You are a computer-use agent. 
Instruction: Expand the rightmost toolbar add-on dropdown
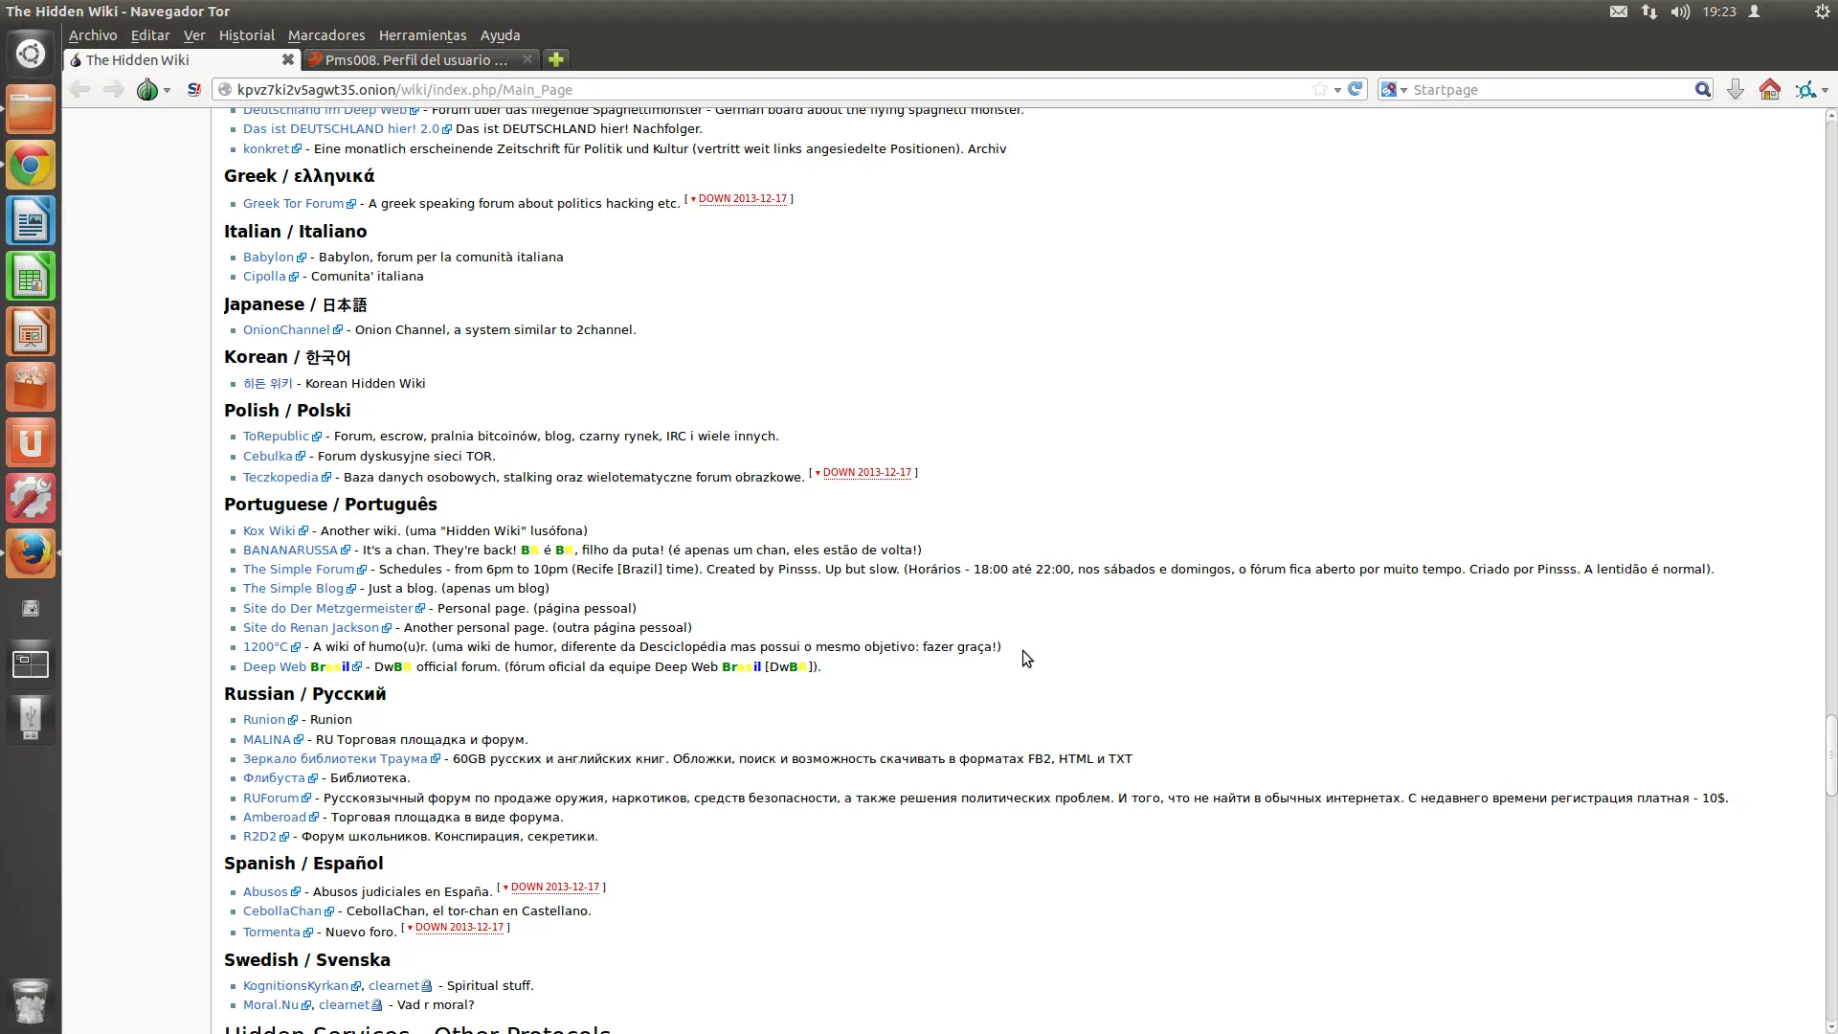(1825, 90)
